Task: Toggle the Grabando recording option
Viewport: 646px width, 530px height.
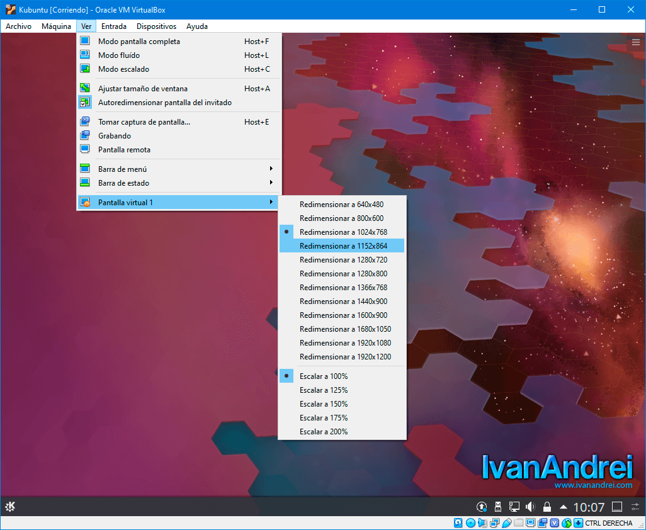Action: [x=179, y=136]
